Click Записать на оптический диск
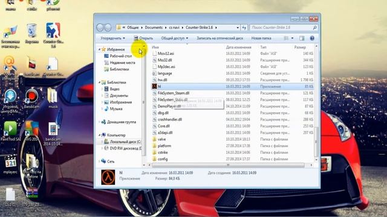This screenshot has width=387, height=217. [220, 38]
